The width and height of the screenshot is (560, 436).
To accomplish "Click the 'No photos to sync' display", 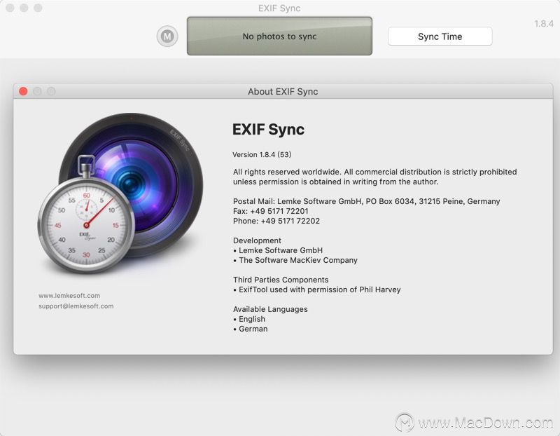I will 279,36.
